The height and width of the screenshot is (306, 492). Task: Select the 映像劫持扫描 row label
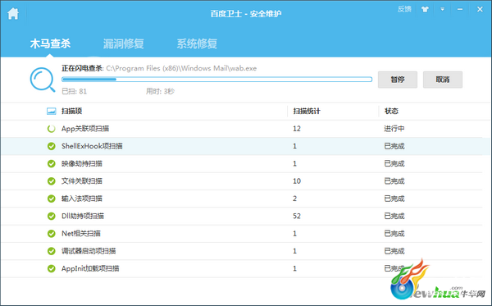[x=81, y=164]
